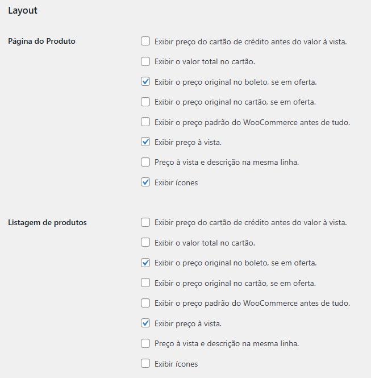The height and width of the screenshot is (378, 371).
Task: Check same-line price and description, Listagem de produtos
Action: tap(145, 343)
